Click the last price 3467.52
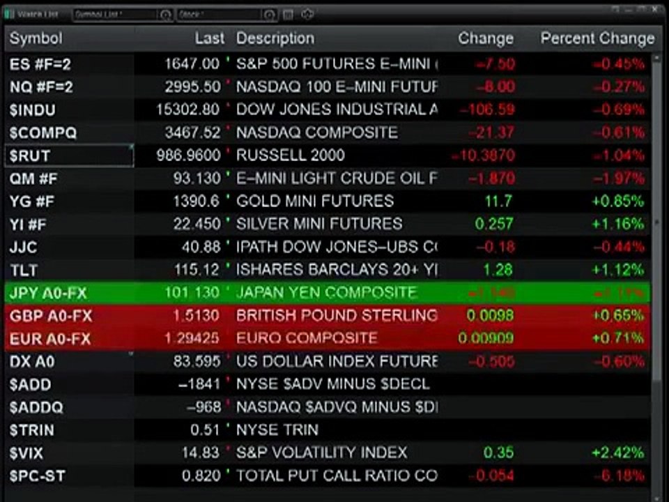Image resolution: width=669 pixels, height=502 pixels. click(193, 132)
